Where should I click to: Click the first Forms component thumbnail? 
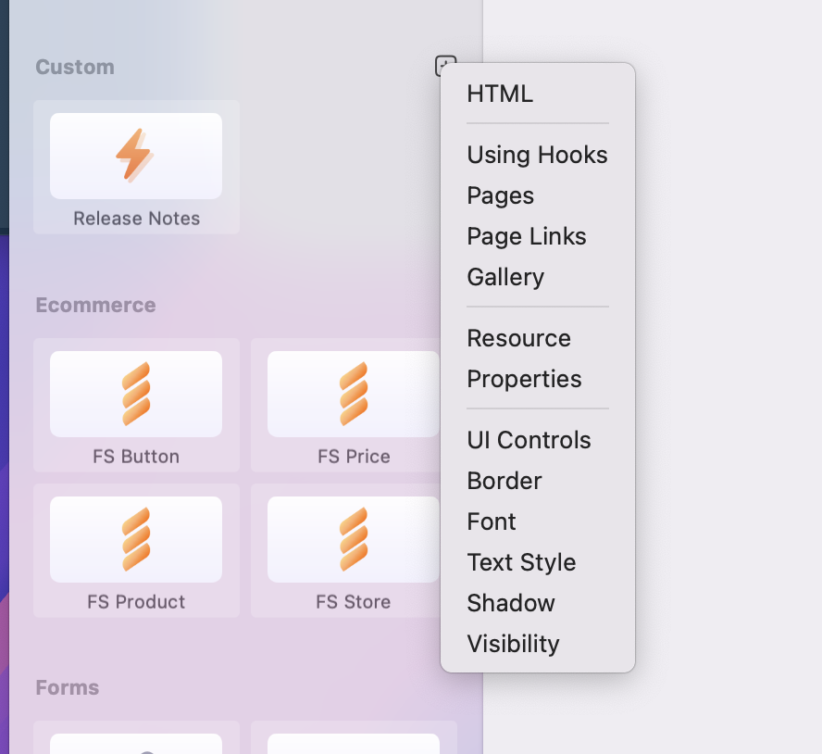click(x=135, y=743)
